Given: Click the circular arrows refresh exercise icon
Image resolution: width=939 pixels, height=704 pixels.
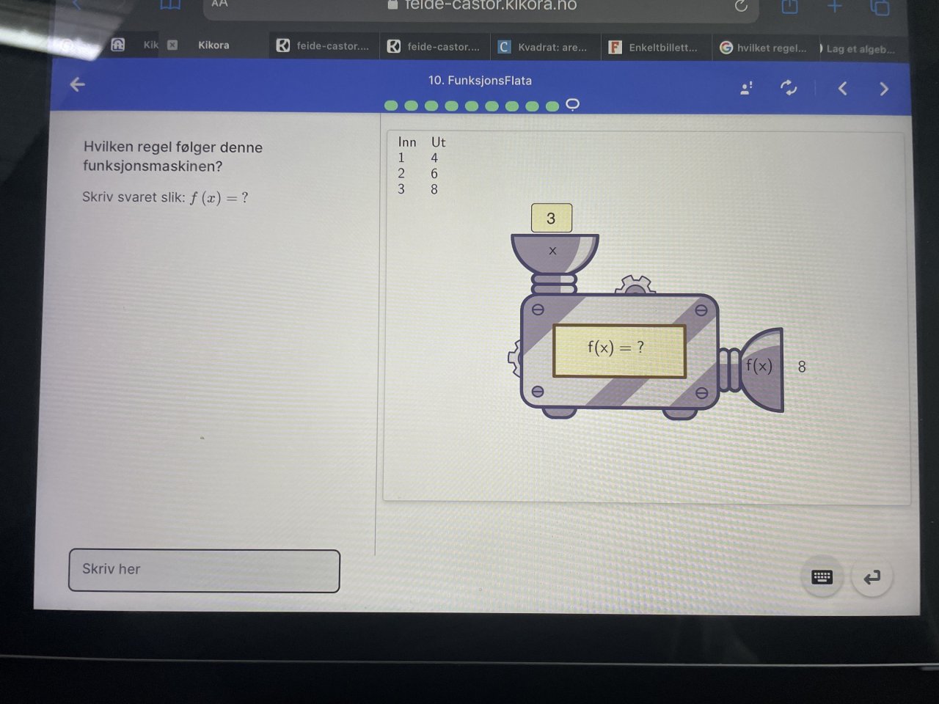Looking at the screenshot, I should point(789,88).
